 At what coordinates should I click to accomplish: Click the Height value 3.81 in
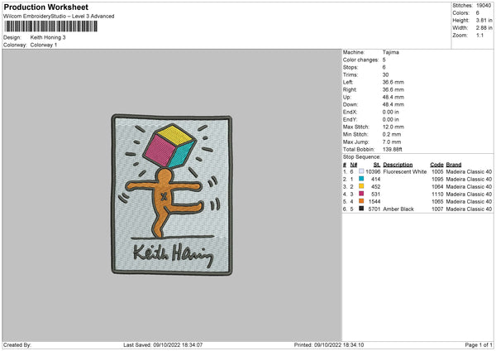coord(484,20)
